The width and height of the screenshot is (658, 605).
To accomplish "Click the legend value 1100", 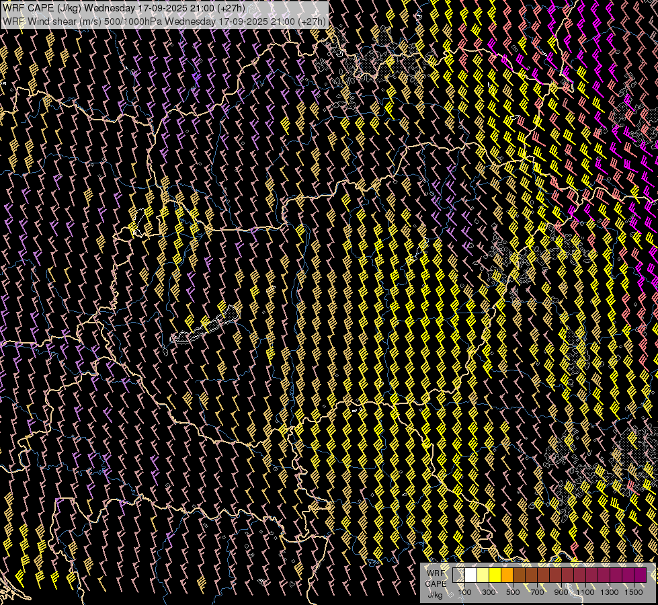I will click(585, 592).
